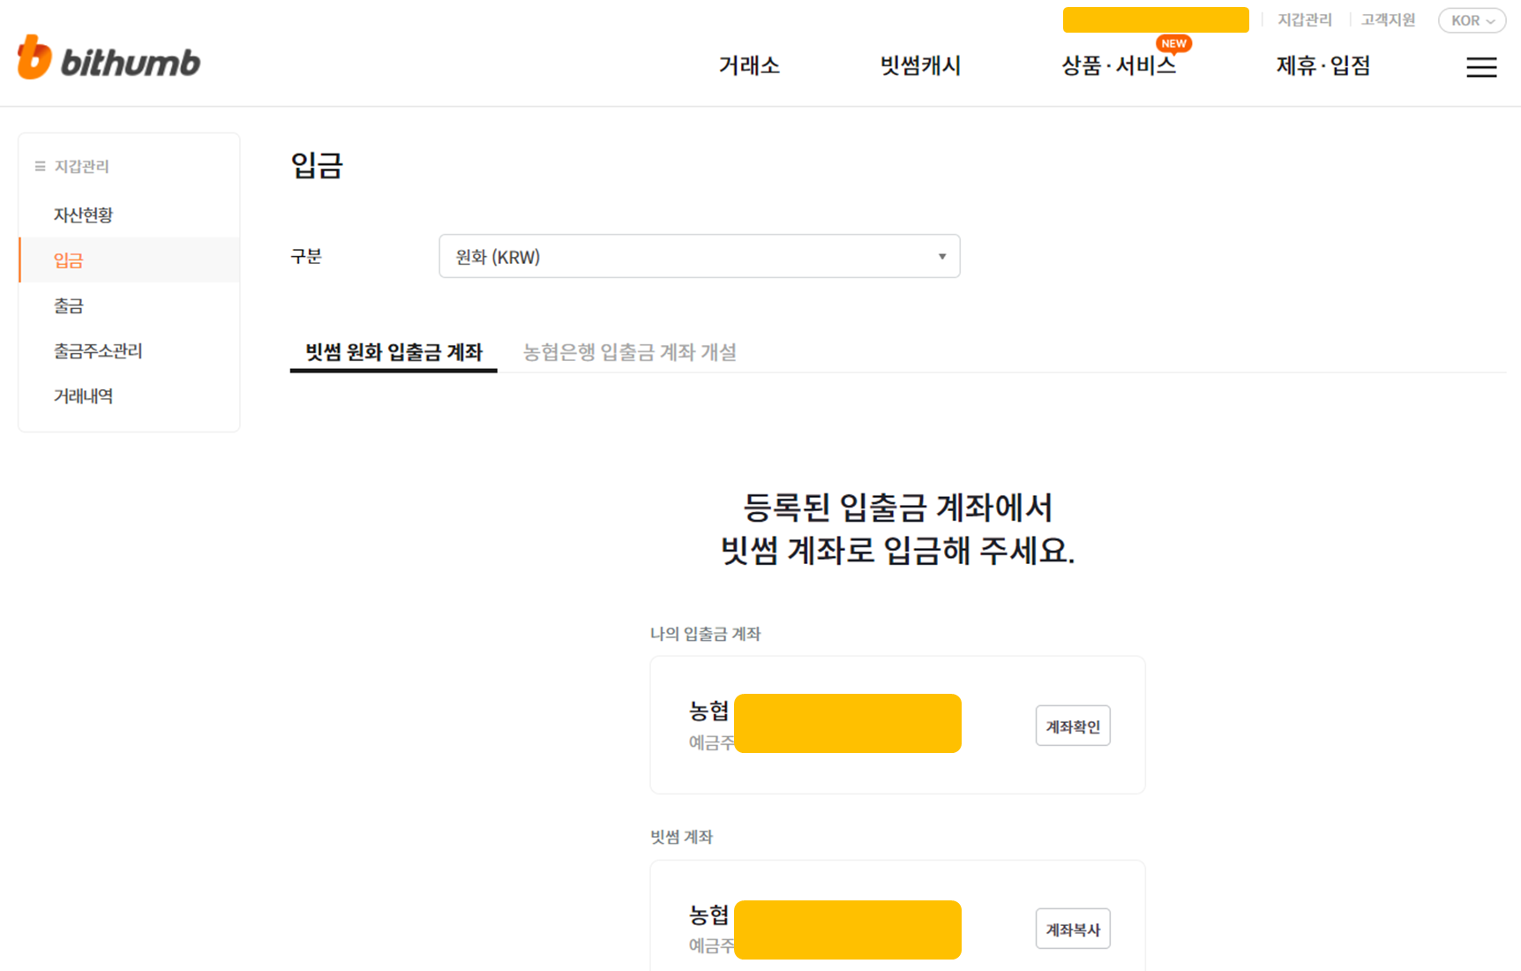Click the 빗썸 계좌 label
1521x971 pixels.
coord(681,837)
